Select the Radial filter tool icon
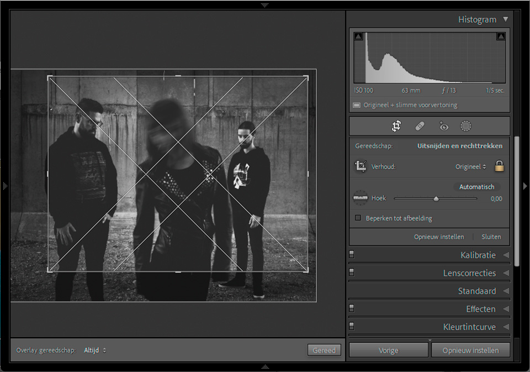The width and height of the screenshot is (530, 372). [x=466, y=126]
